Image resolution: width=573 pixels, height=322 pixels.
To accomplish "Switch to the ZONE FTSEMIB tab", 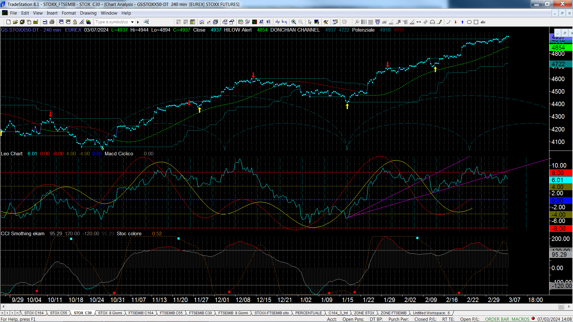I will [393, 313].
